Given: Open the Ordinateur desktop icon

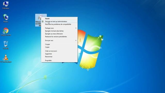Looking at the screenshot, I should 6,5.
